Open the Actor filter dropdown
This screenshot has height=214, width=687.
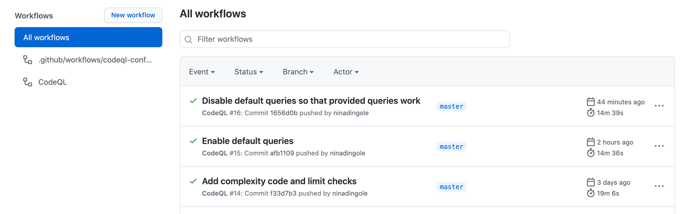point(346,72)
